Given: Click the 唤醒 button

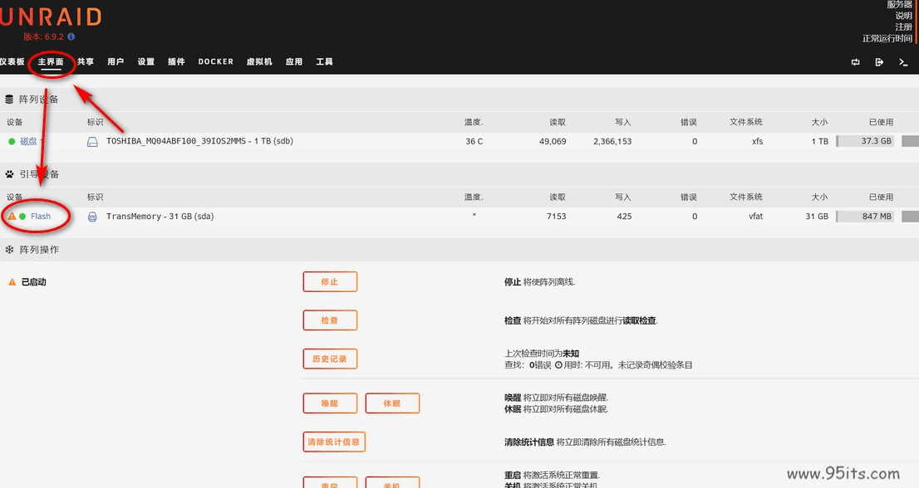Looking at the screenshot, I should (330, 403).
